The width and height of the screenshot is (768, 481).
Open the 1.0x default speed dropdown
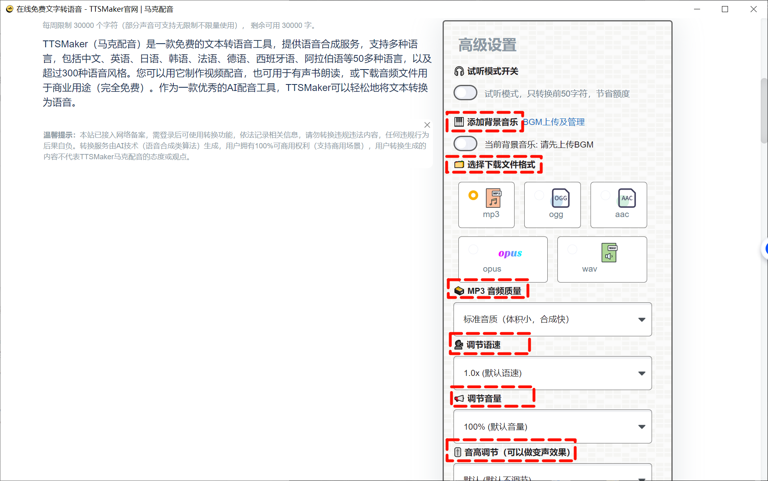click(x=553, y=373)
